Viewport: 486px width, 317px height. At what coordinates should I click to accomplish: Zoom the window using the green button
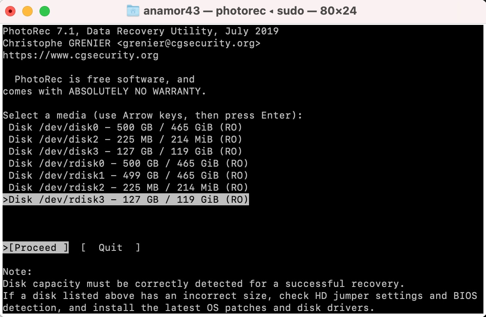[44, 11]
